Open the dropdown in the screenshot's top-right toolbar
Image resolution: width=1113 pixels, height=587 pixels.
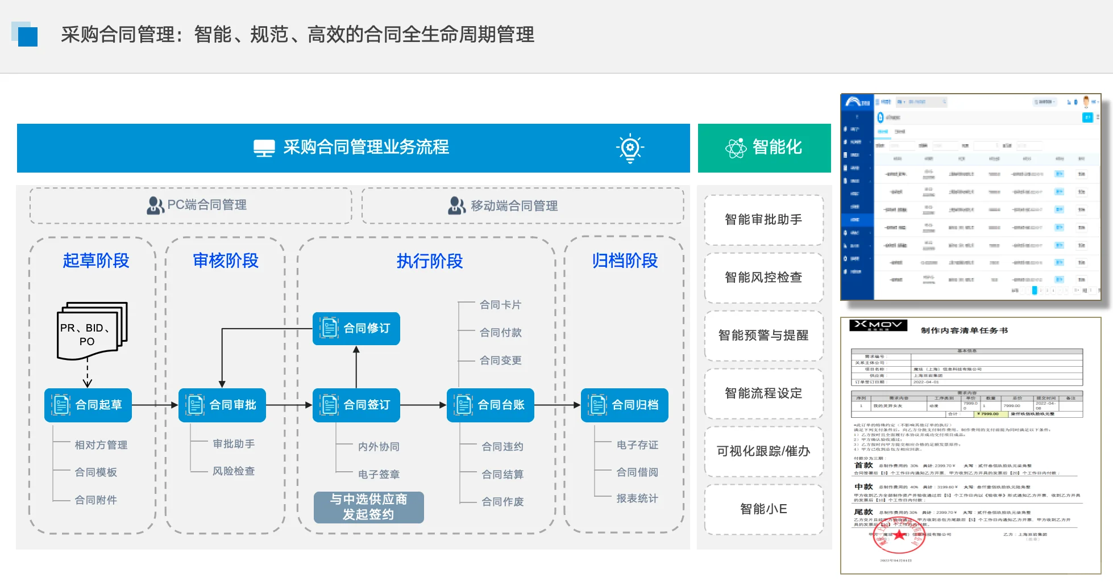click(1045, 102)
